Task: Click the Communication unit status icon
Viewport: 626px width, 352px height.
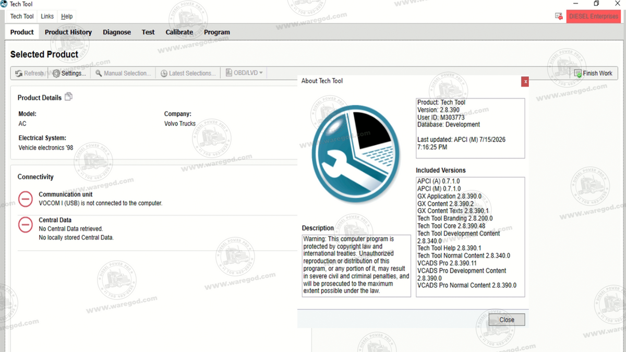Action: pos(26,199)
